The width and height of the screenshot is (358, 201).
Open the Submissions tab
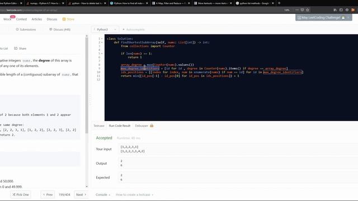pos(26,30)
